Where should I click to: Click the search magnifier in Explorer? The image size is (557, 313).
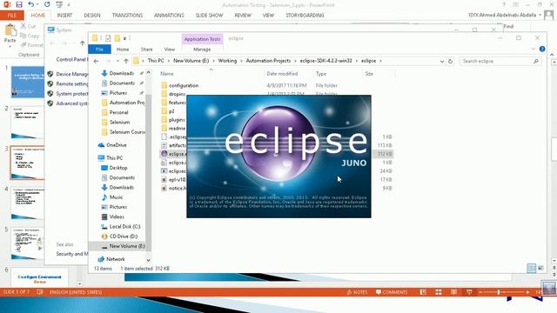point(536,61)
